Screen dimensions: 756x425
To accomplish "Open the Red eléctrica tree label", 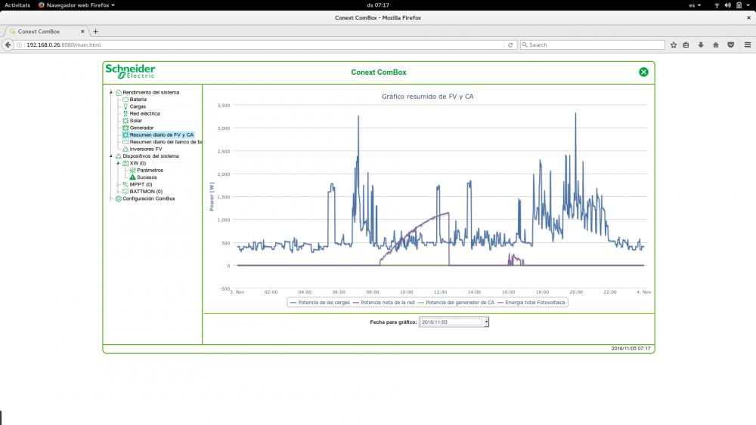I will point(144,113).
